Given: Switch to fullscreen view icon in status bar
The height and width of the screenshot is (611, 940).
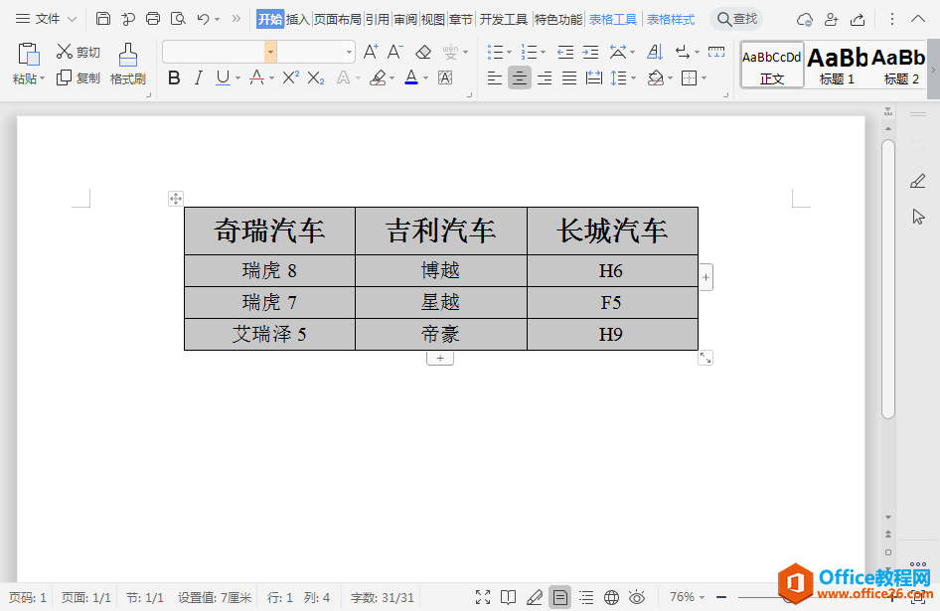Looking at the screenshot, I should (483, 597).
